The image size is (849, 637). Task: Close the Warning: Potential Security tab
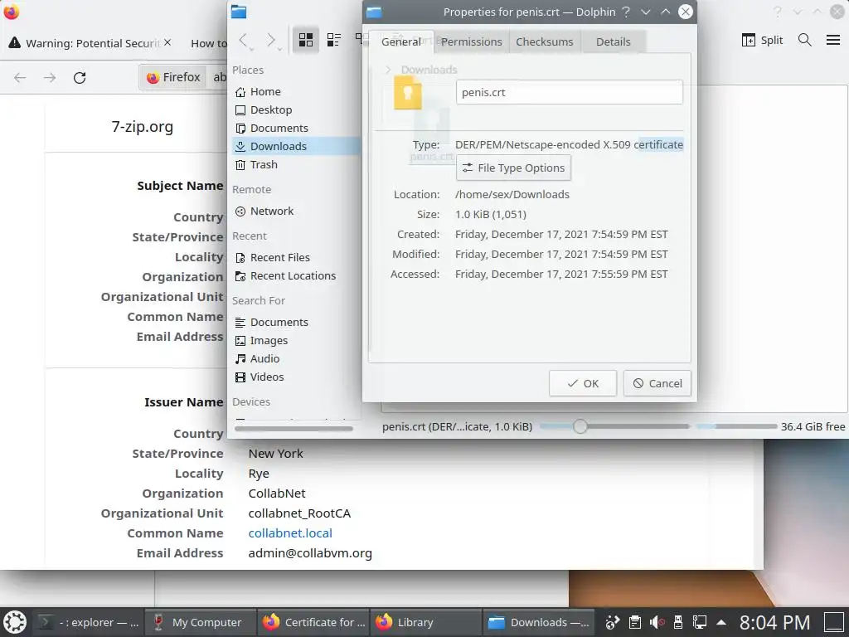pyautogui.click(x=167, y=42)
